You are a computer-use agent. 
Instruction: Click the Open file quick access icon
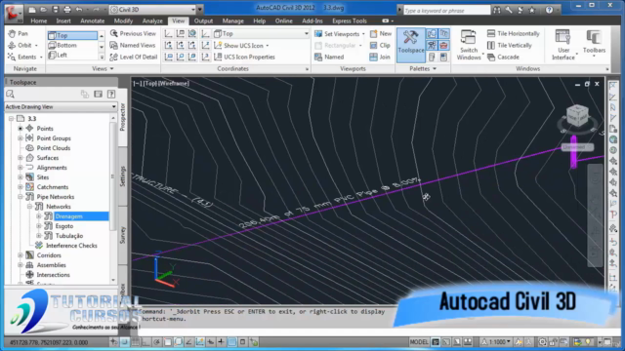click(x=43, y=9)
